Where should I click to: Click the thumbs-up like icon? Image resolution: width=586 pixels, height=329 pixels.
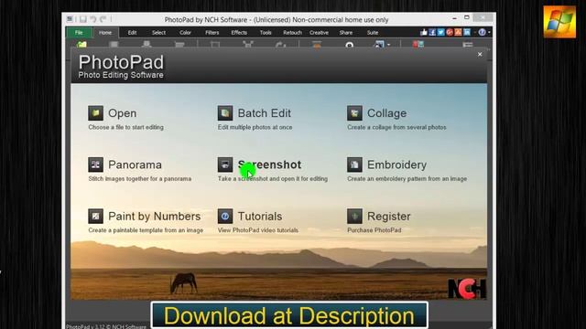click(423, 33)
